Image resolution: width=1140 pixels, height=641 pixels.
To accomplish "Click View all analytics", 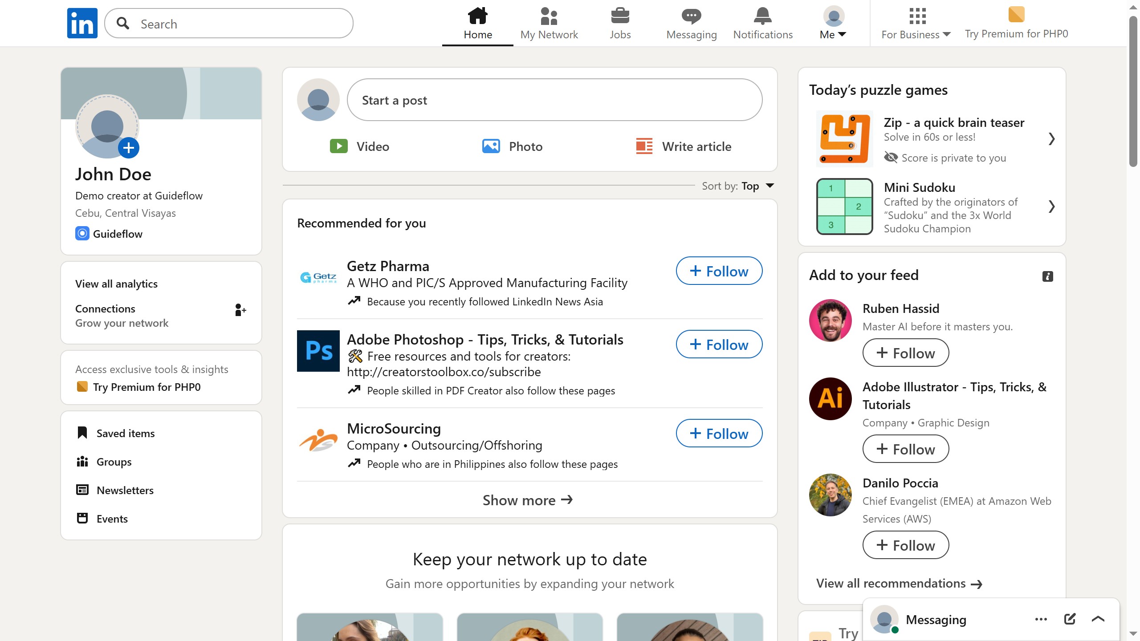I will click(x=116, y=284).
